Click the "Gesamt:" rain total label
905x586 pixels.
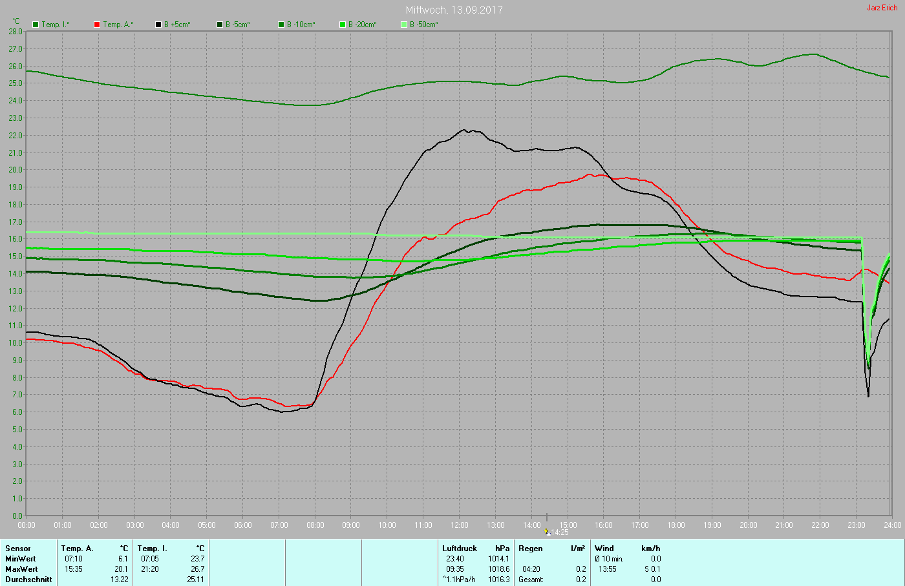click(531, 580)
